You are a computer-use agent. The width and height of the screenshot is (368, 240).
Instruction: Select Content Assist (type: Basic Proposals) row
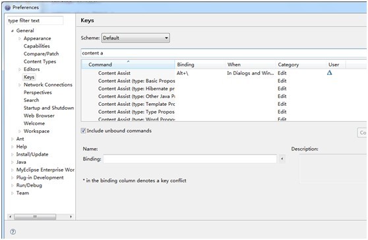click(224, 81)
